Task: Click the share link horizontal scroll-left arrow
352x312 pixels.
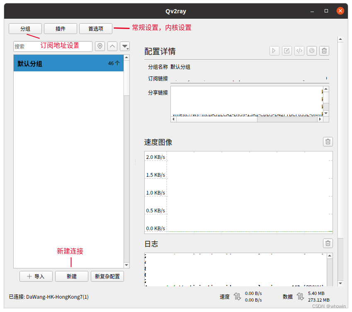Action: tap(174, 119)
